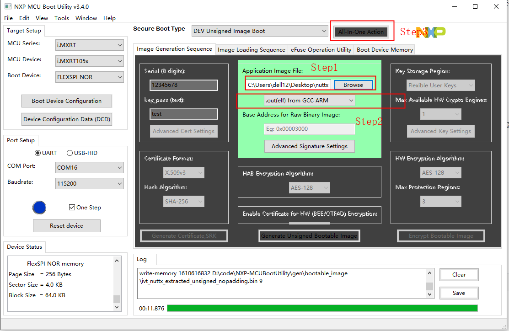Switch to Image Loading Sequence tab
Screen dimensions: 509x331
pyautogui.click(x=252, y=50)
